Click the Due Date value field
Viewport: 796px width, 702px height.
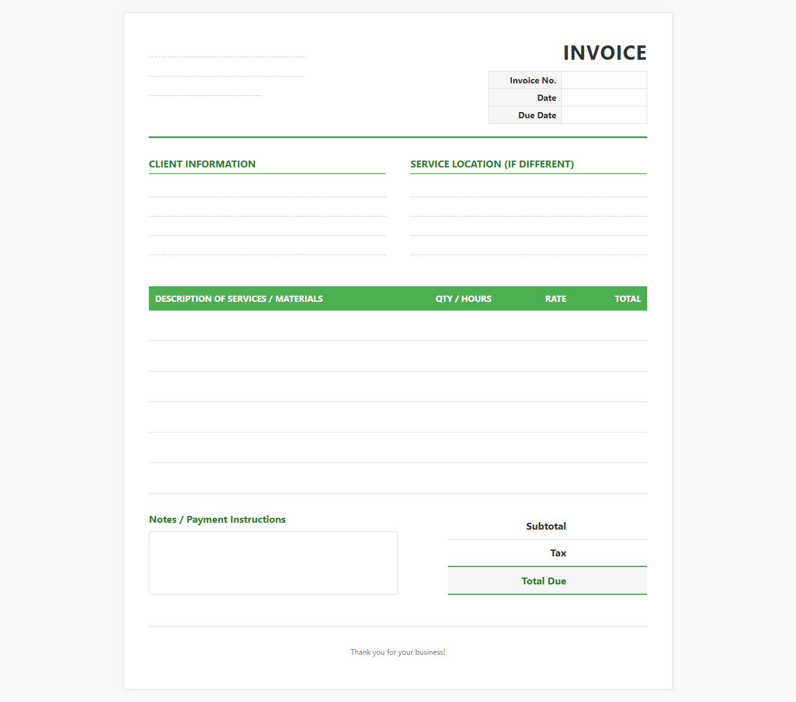(604, 115)
